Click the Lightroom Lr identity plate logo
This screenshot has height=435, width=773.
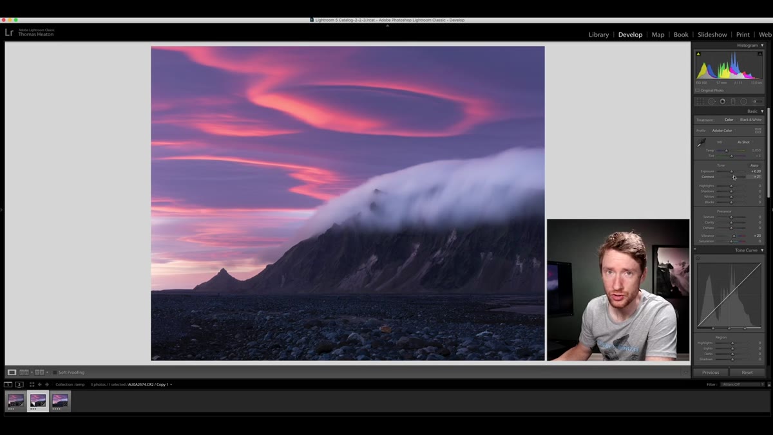coord(9,32)
